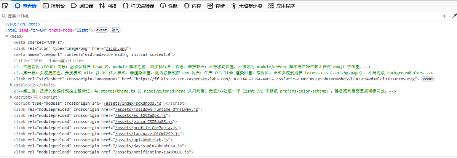This screenshot has width=457, height=158.
Task: Select the 第二段 comment about stores/theme.ts
Action: [205, 91]
